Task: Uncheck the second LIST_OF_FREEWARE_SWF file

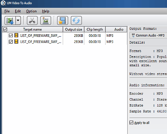Action: click(x=11, y=42)
